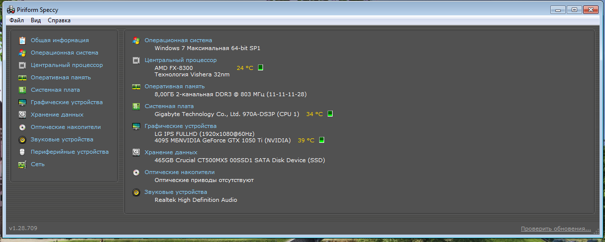Click the CPU chip icon in summary panel
Viewport: 605px width, 242px height.
[136, 60]
